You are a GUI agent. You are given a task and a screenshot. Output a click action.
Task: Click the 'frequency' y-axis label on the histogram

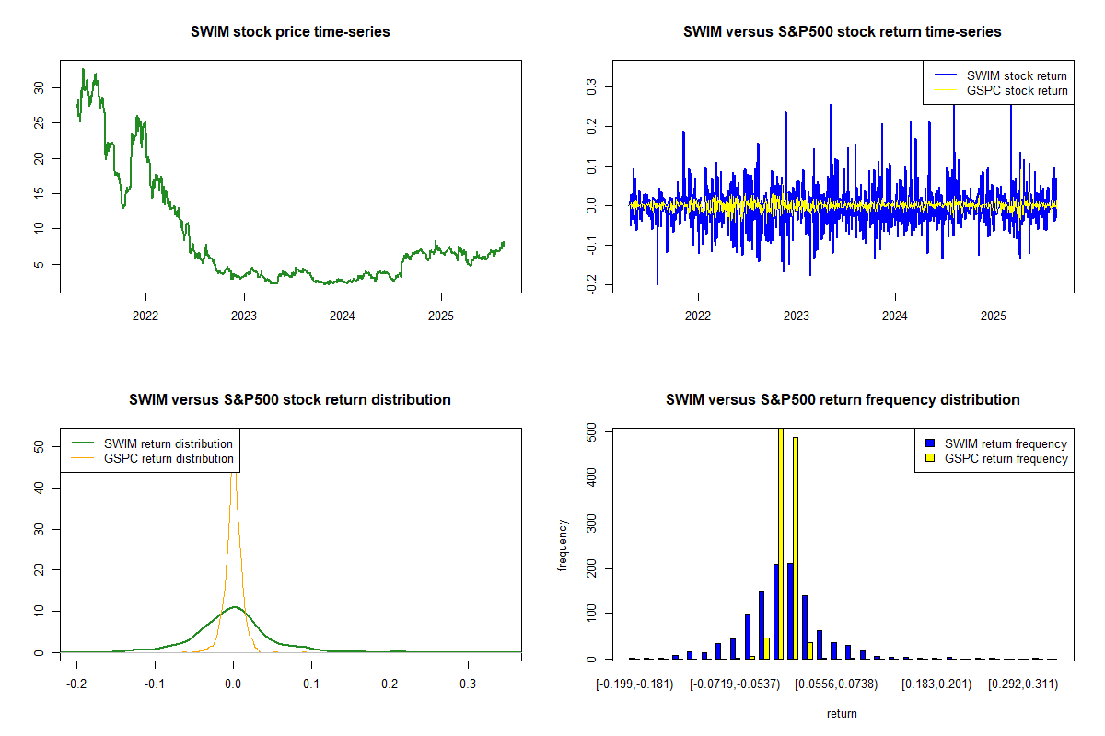(x=562, y=545)
